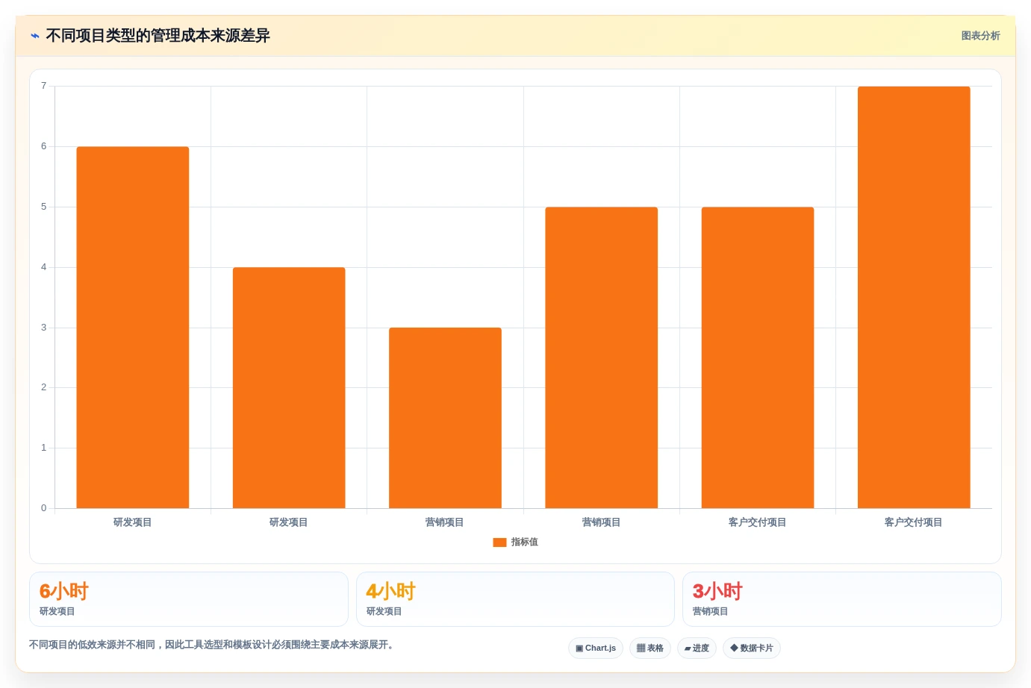
Task: Click the 营销项目 bar at value 5
Action: [602, 357]
